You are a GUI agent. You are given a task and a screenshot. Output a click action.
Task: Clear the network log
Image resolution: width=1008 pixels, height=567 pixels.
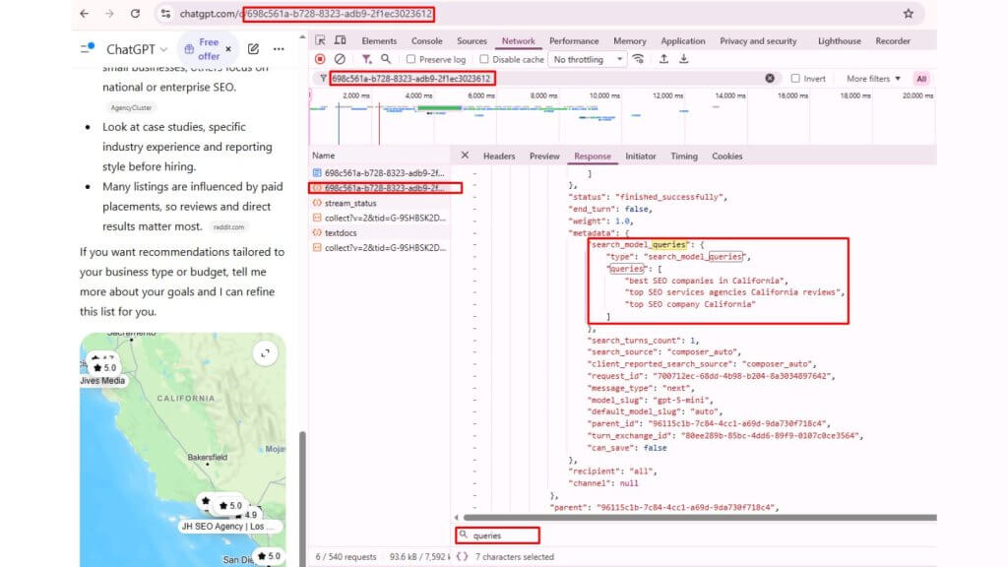click(340, 59)
